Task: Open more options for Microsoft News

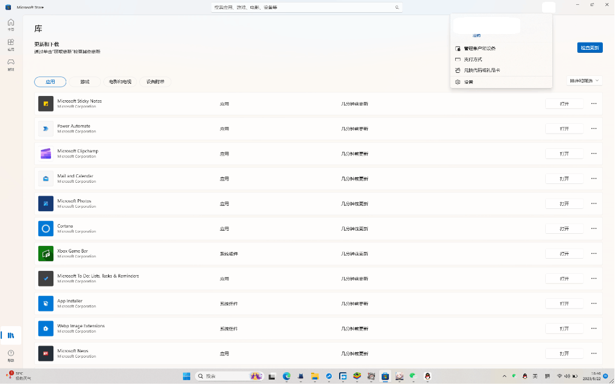Action: click(594, 353)
